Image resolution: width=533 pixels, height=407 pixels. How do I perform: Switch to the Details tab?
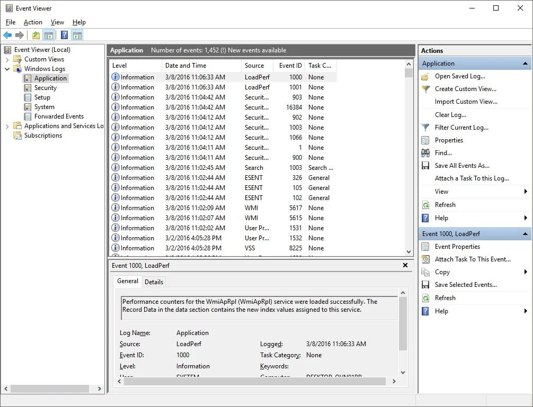(x=154, y=282)
